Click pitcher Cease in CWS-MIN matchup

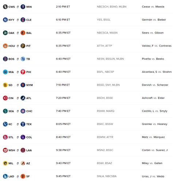[x=146, y=7]
